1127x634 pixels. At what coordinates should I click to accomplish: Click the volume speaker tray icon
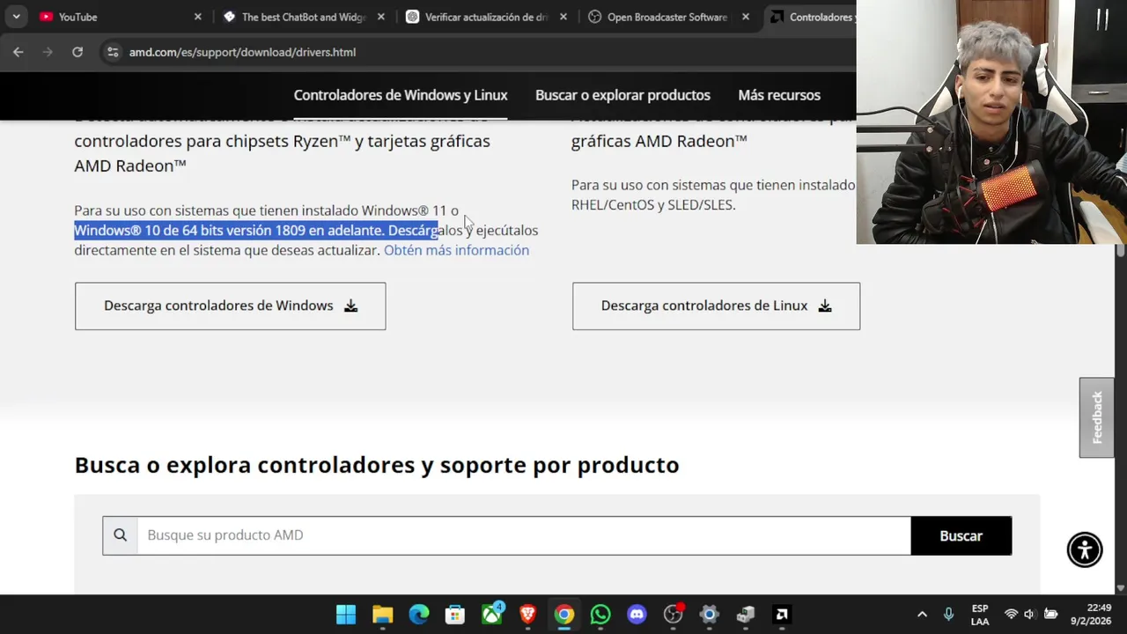coord(1029,615)
